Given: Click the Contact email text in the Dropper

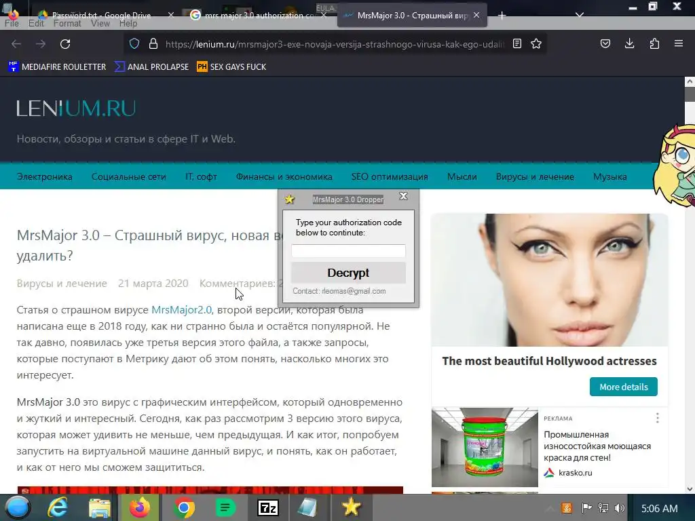Looking at the screenshot, I should point(339,291).
